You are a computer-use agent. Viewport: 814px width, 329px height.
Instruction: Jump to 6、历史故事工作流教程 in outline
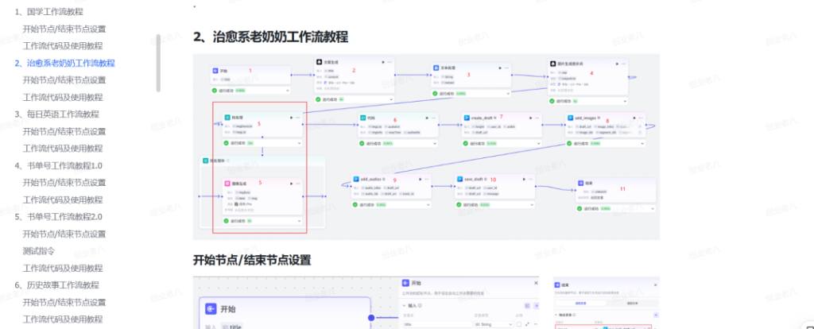click(56, 284)
